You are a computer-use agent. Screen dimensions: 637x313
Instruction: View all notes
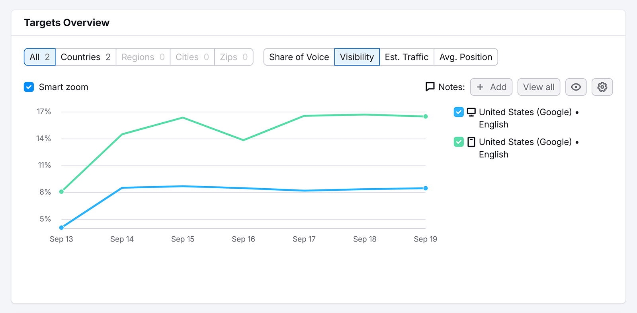point(539,87)
